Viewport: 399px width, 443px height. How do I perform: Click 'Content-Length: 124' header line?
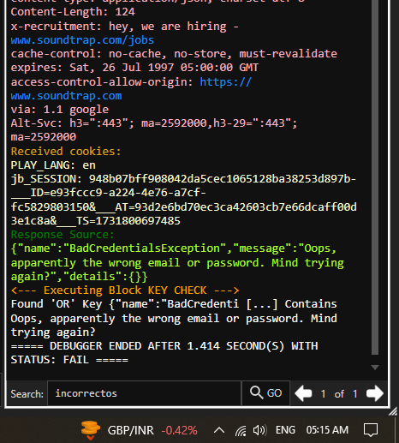pyautogui.click(x=73, y=12)
